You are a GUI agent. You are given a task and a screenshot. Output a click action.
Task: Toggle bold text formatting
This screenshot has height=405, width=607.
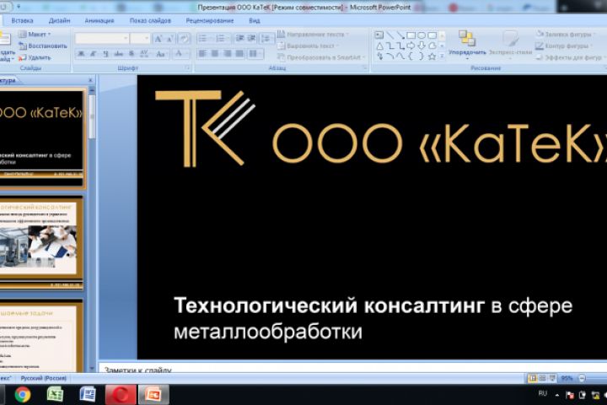click(81, 54)
